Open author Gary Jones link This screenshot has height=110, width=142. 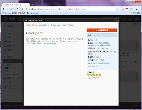pyautogui.click(x=99, y=43)
